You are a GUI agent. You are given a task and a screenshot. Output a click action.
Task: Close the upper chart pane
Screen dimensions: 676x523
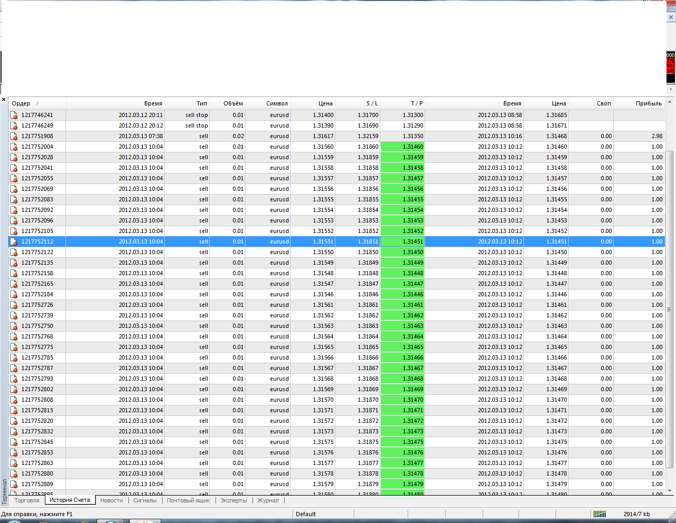coord(671,17)
